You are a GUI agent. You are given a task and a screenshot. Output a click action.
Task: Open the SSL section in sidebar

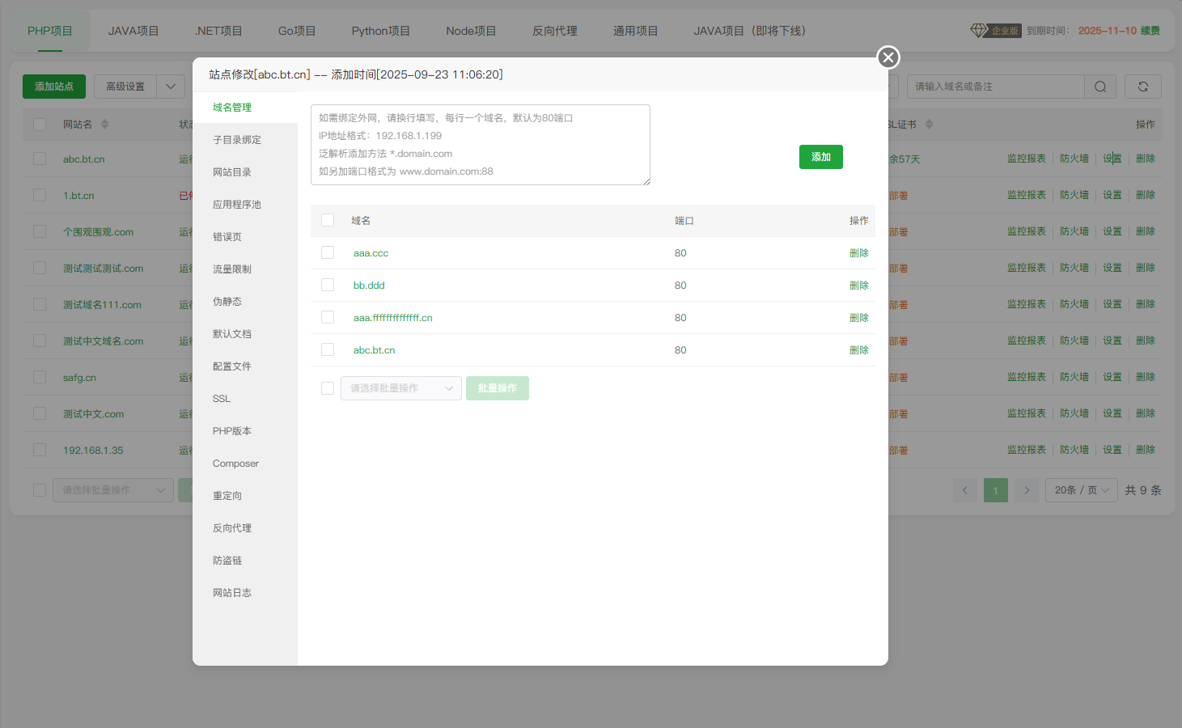click(x=222, y=399)
